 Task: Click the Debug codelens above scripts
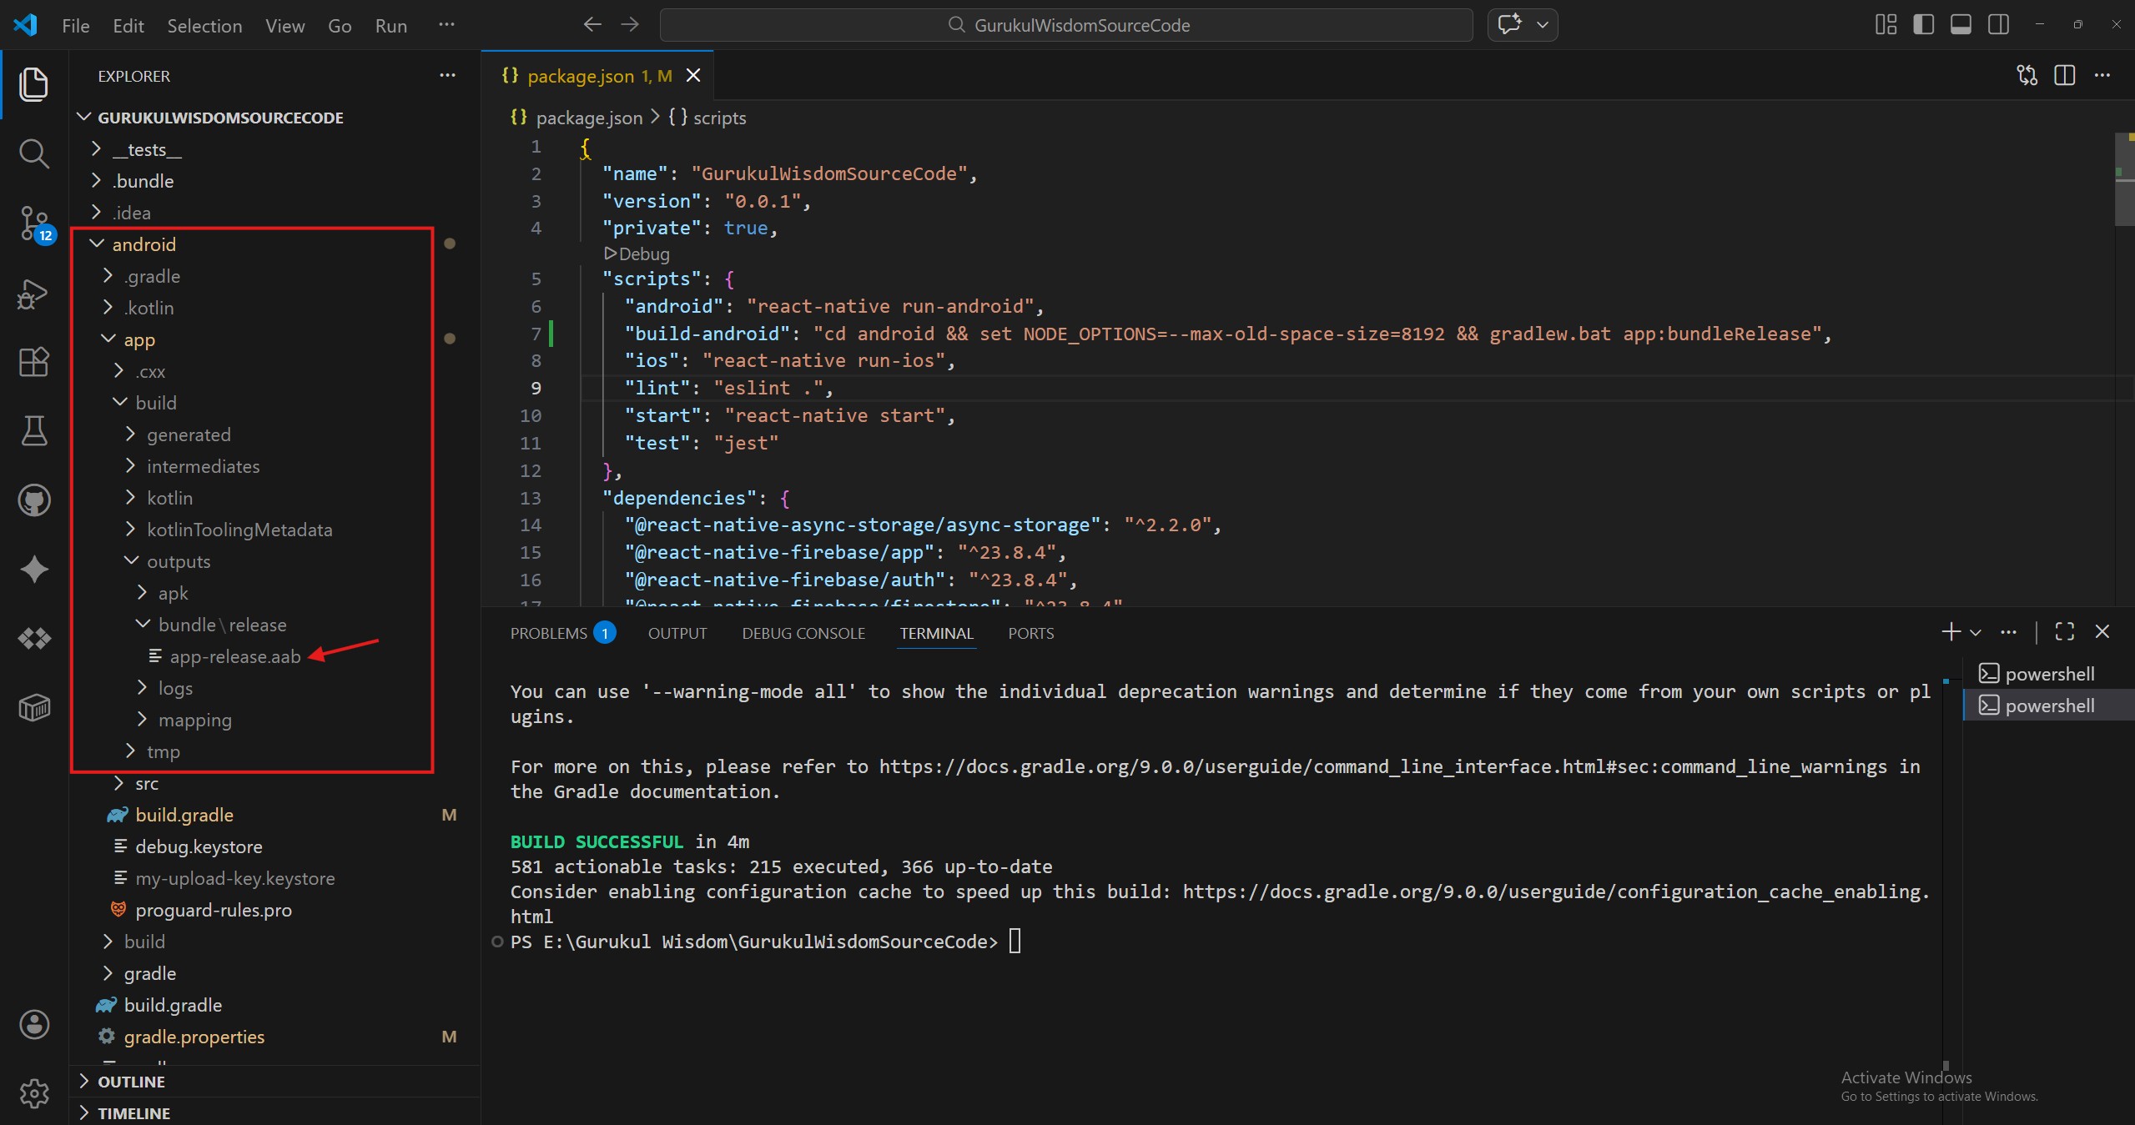[637, 254]
